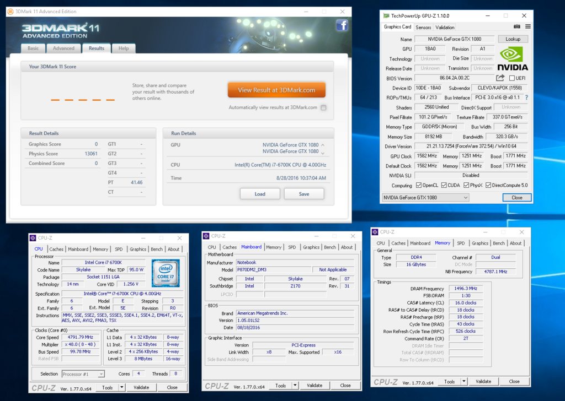The width and height of the screenshot is (565, 401).
Task: Click the Load button in 3DMark 11
Action: pos(260,194)
